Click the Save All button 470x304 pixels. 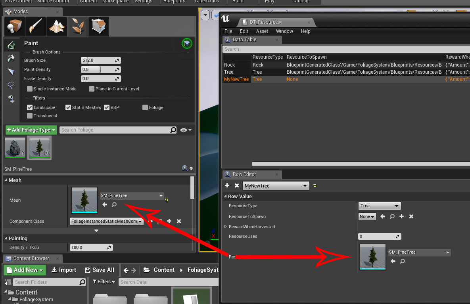(100, 270)
